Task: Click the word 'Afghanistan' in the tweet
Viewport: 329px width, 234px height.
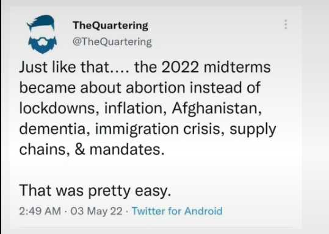Action: coord(217,108)
